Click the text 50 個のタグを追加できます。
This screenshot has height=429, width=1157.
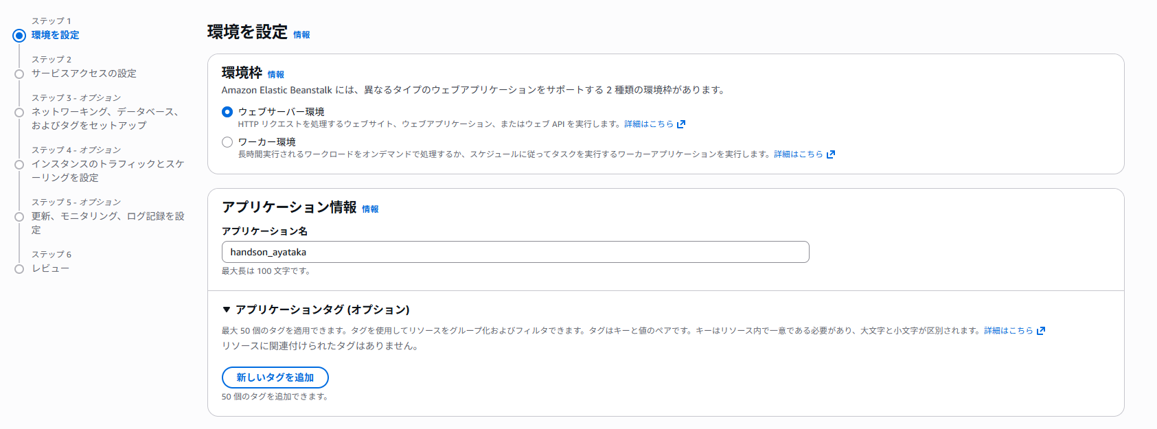pos(275,397)
